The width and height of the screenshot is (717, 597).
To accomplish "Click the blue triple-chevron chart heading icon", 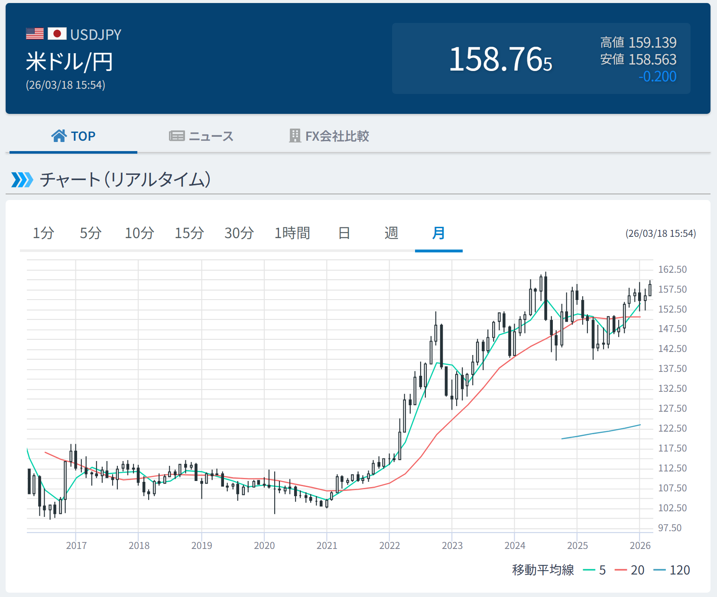I will point(22,180).
